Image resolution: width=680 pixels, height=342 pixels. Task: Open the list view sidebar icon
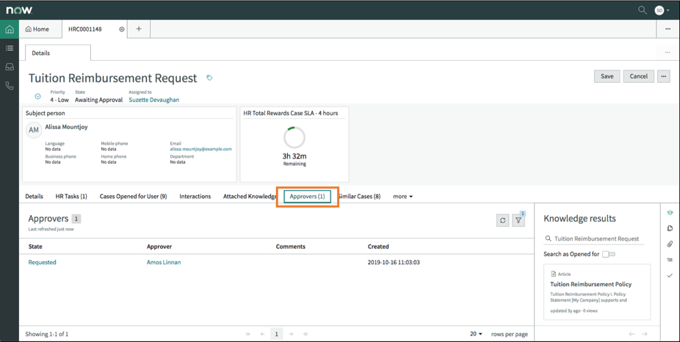(x=10, y=48)
